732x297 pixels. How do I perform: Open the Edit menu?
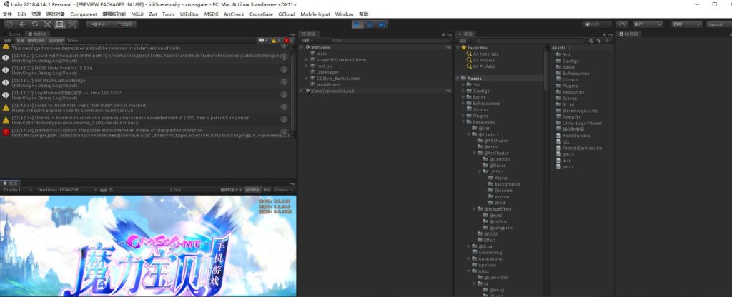click(x=22, y=14)
